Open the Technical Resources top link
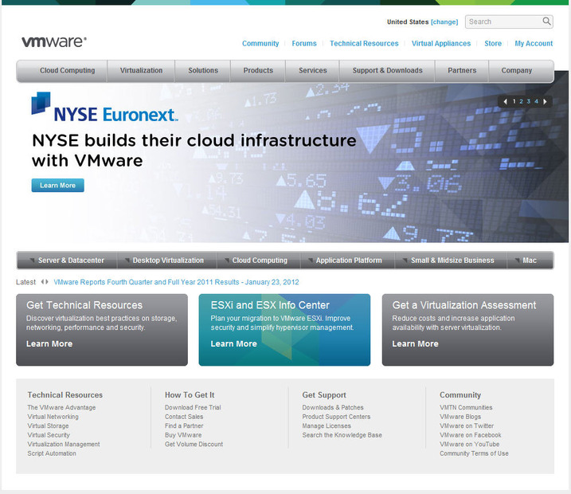The width and height of the screenshot is (571, 494). tap(364, 43)
